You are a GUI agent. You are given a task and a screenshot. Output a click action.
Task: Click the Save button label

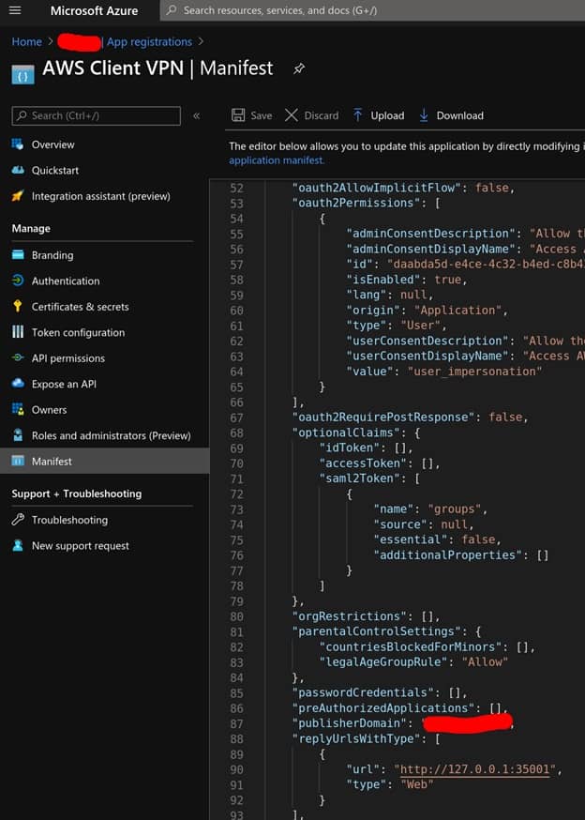coord(261,115)
